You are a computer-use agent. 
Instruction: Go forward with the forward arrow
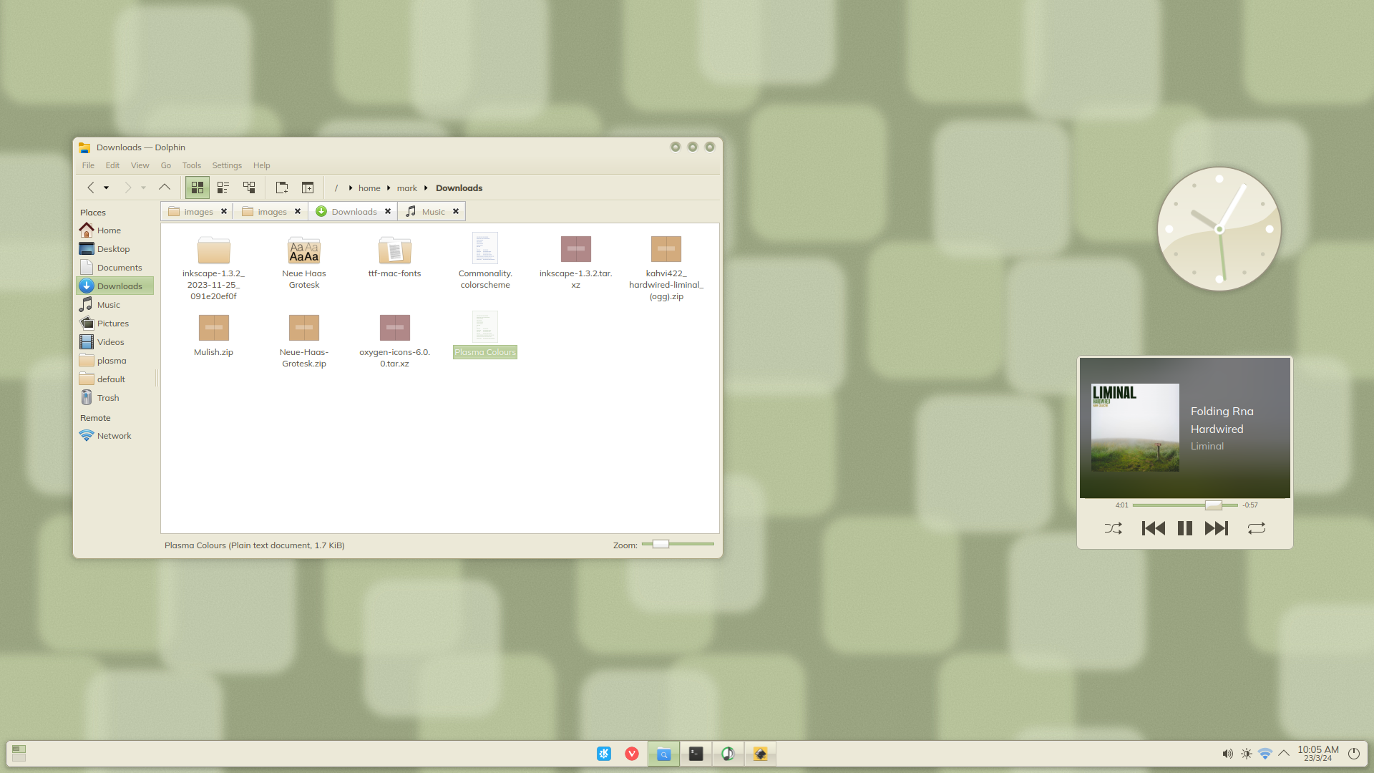[x=127, y=188]
